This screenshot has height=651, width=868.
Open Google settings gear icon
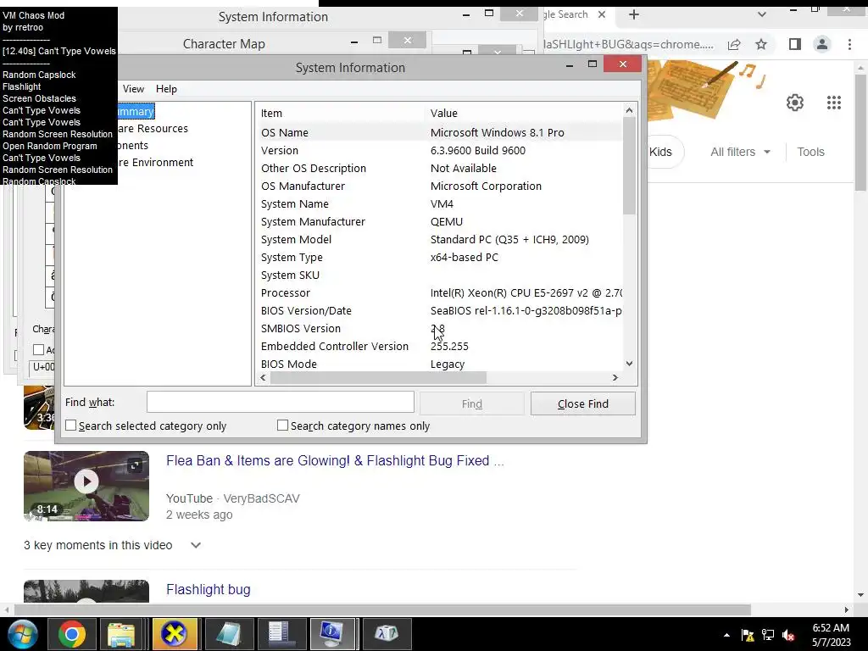[795, 103]
